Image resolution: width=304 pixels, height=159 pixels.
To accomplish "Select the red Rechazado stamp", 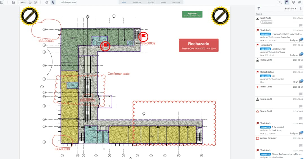I will 199,45.
